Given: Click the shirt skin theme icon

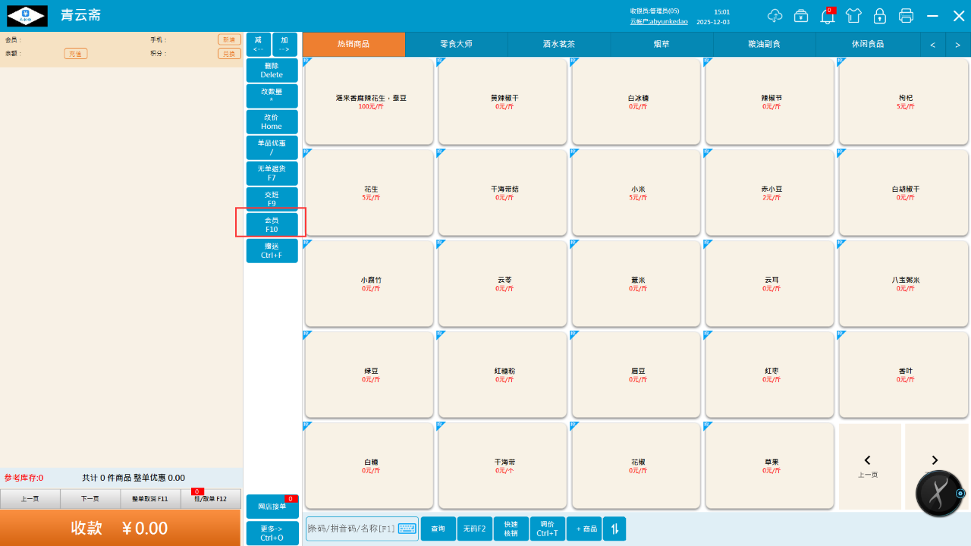Looking at the screenshot, I should [x=853, y=16].
